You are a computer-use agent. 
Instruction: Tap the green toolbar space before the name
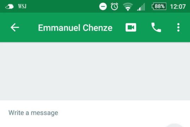click(x=29, y=28)
